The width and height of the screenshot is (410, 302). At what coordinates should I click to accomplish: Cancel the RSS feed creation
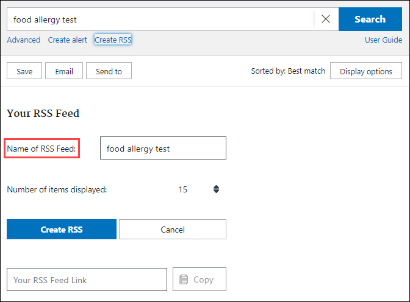coord(172,230)
